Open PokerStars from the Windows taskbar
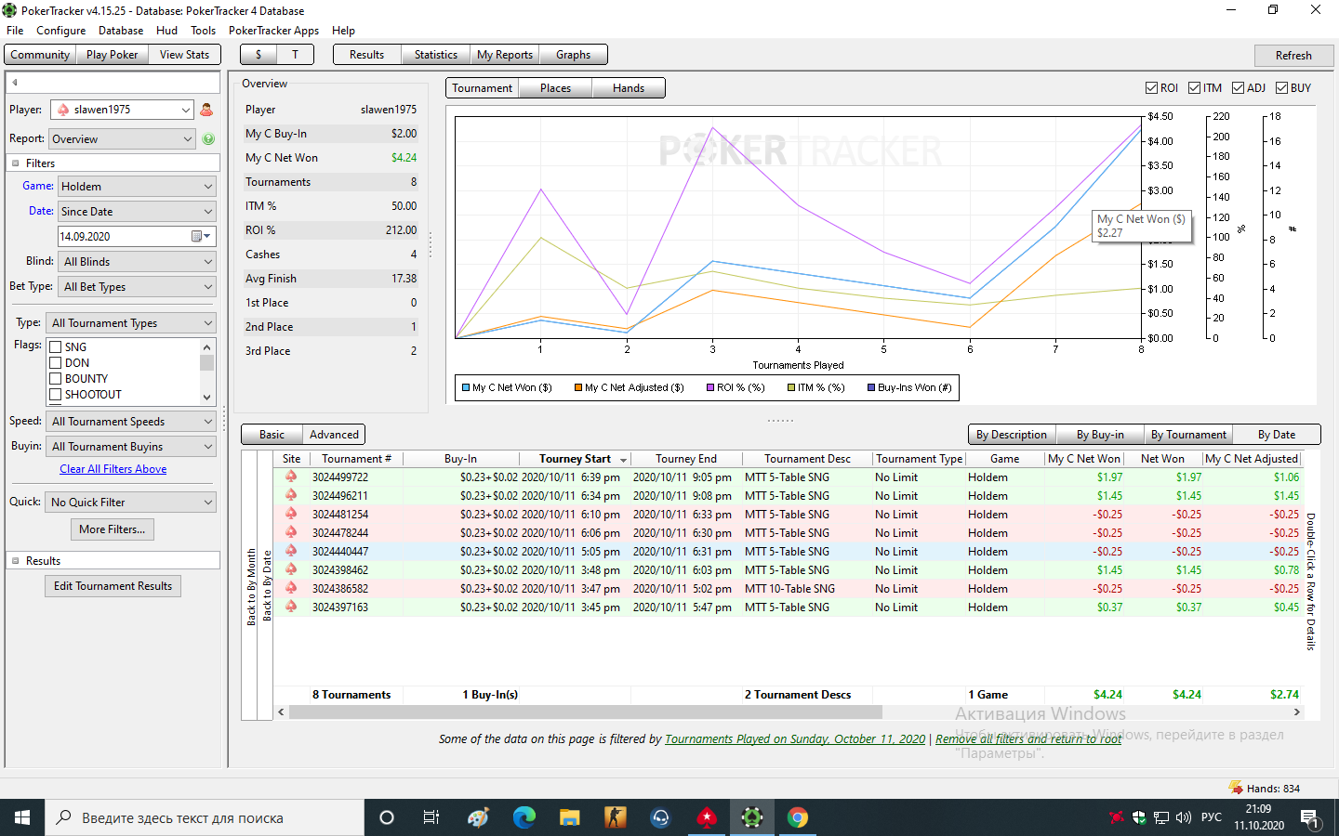Image resolution: width=1339 pixels, height=836 pixels. coord(707,817)
